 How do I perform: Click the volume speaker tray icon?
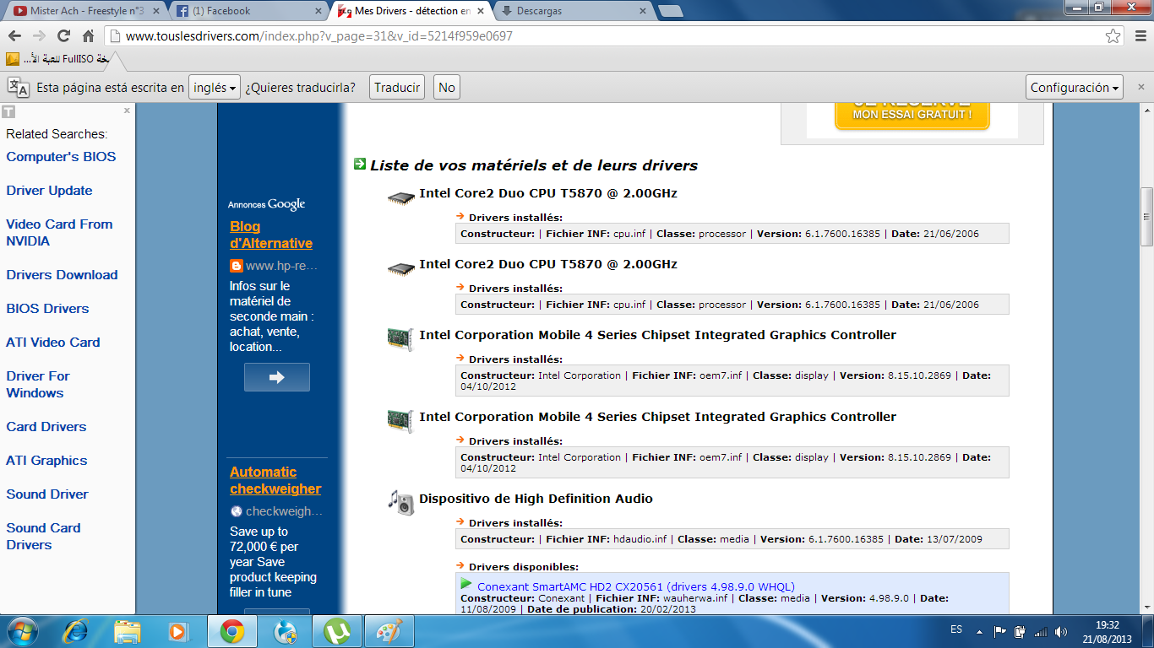click(1061, 631)
